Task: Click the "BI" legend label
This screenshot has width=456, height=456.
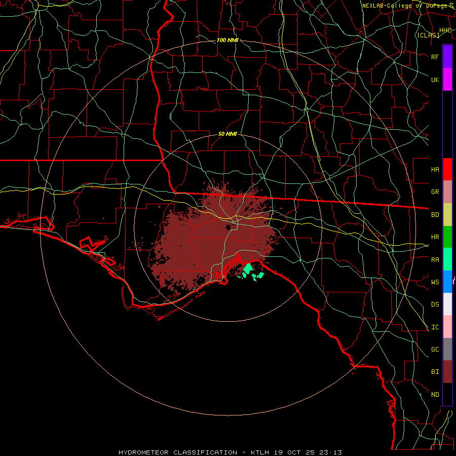Action: point(435,372)
